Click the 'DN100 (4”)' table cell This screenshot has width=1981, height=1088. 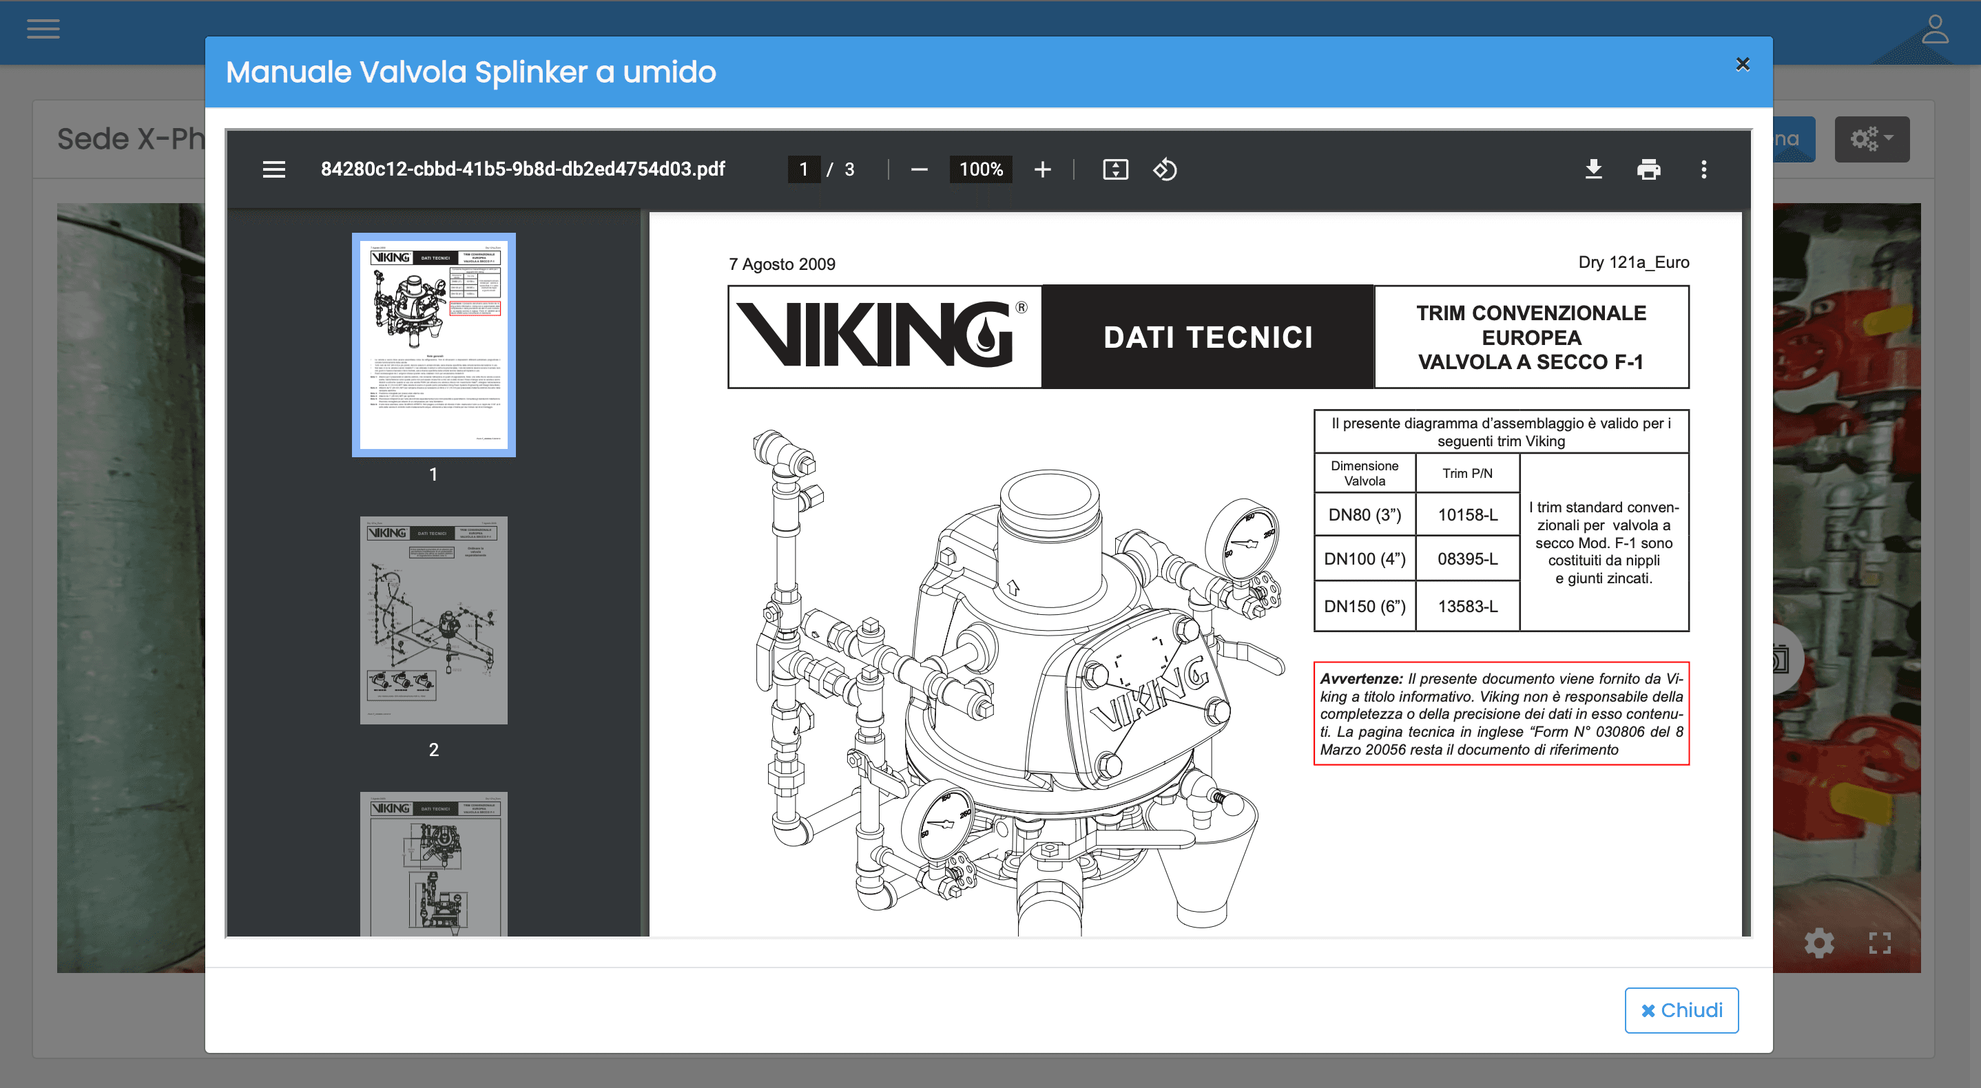pyautogui.click(x=1365, y=559)
